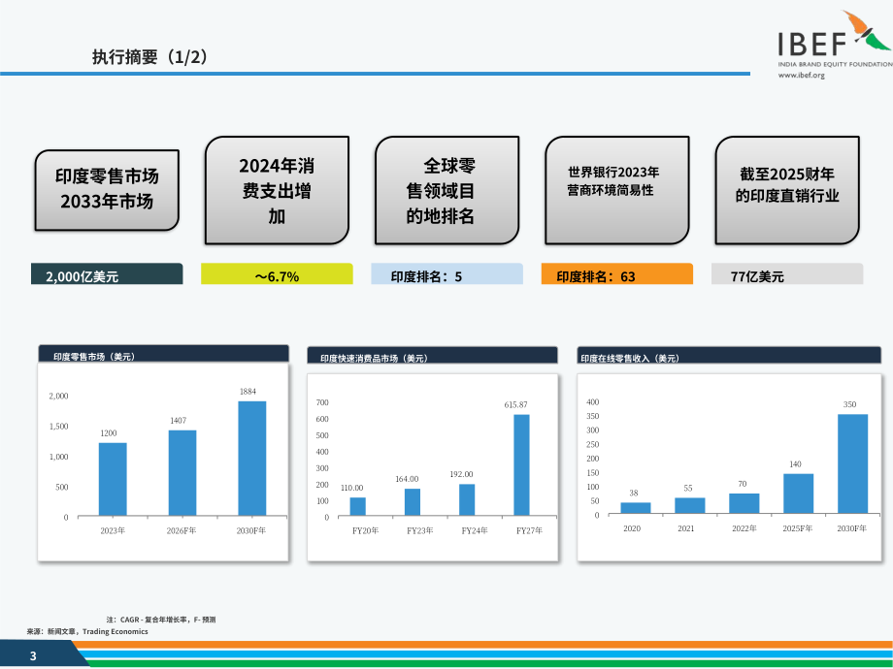
Task: Click the 38 data label
Action: coord(634,494)
